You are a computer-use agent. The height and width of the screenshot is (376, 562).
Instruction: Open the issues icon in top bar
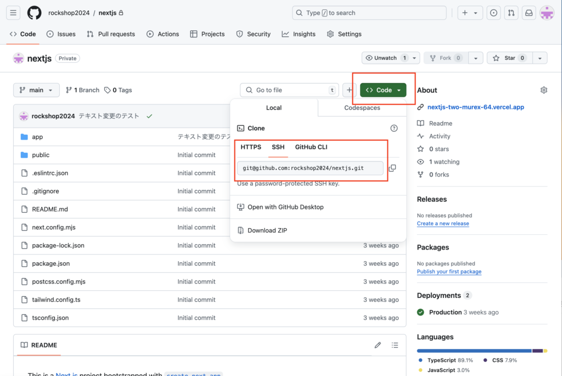pos(493,13)
